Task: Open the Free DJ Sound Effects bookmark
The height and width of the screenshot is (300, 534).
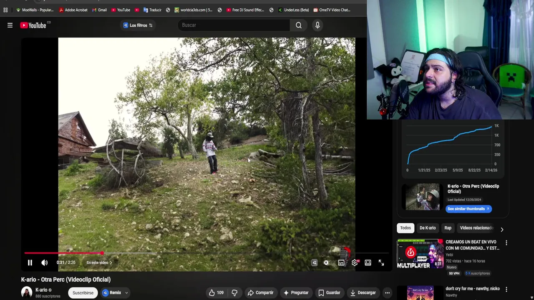Action: click(x=245, y=10)
